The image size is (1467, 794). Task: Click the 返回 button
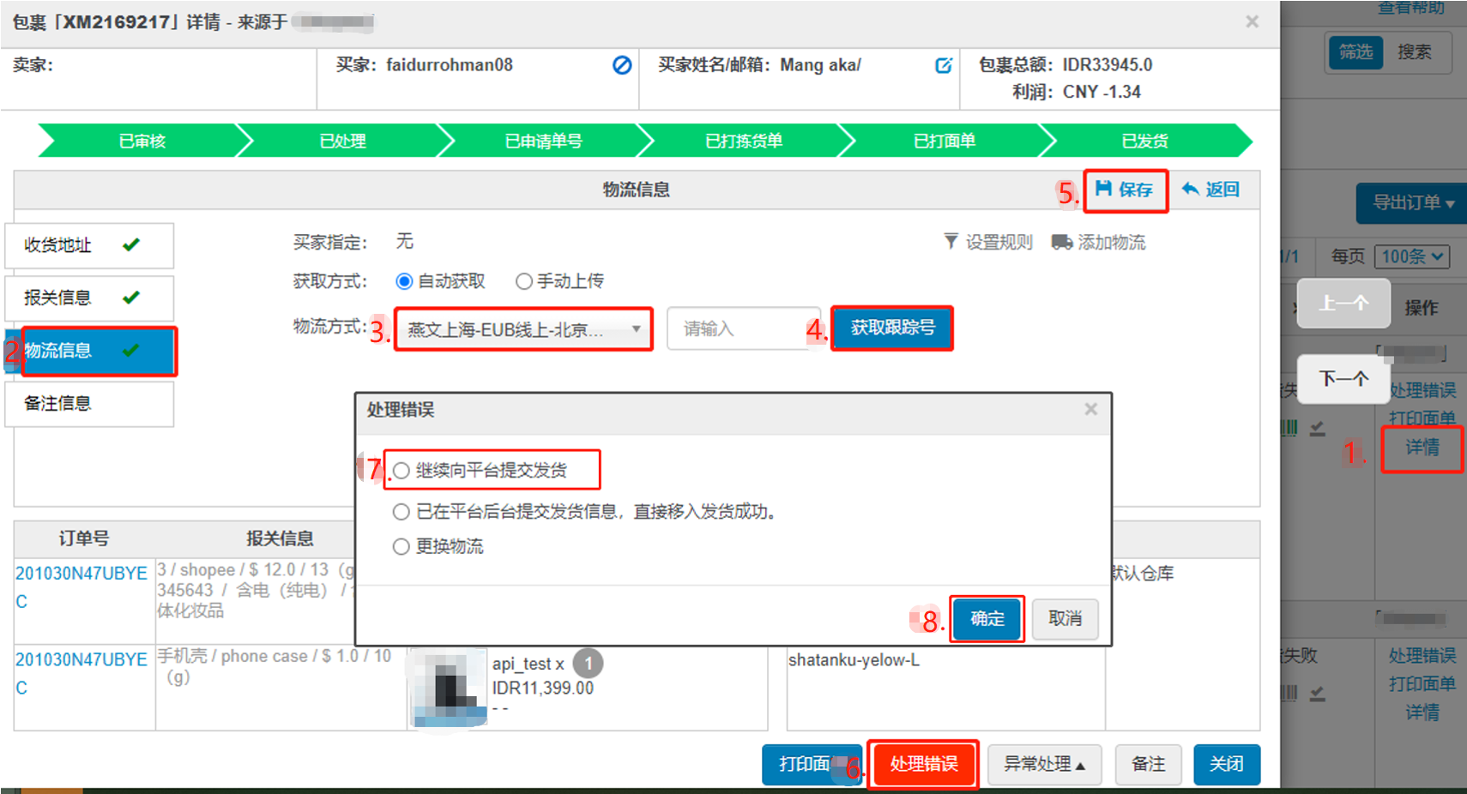click(x=1210, y=189)
